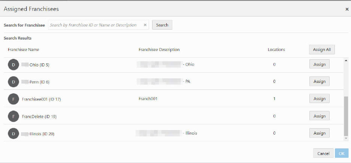
Task: Click the PA description text
Action: (x=163, y=82)
